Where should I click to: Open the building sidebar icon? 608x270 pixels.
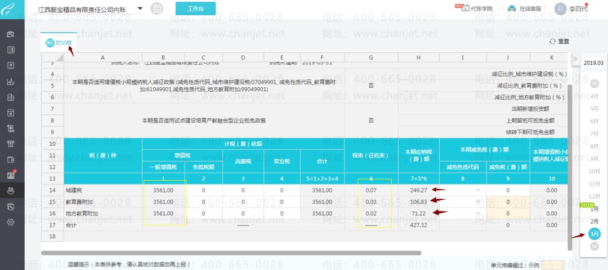pos(11,97)
